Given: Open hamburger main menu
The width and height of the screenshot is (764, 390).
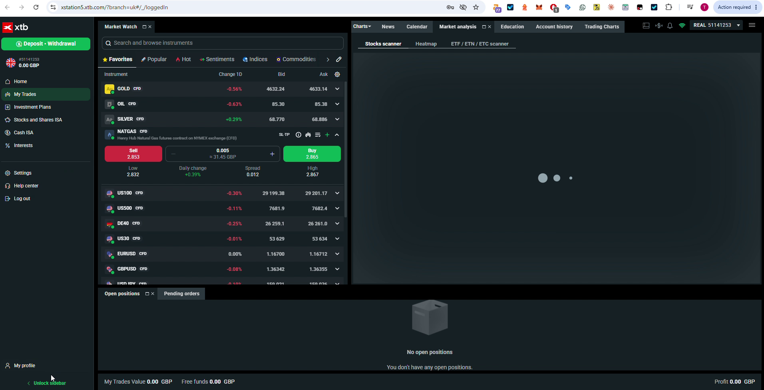Looking at the screenshot, I should (x=752, y=25).
